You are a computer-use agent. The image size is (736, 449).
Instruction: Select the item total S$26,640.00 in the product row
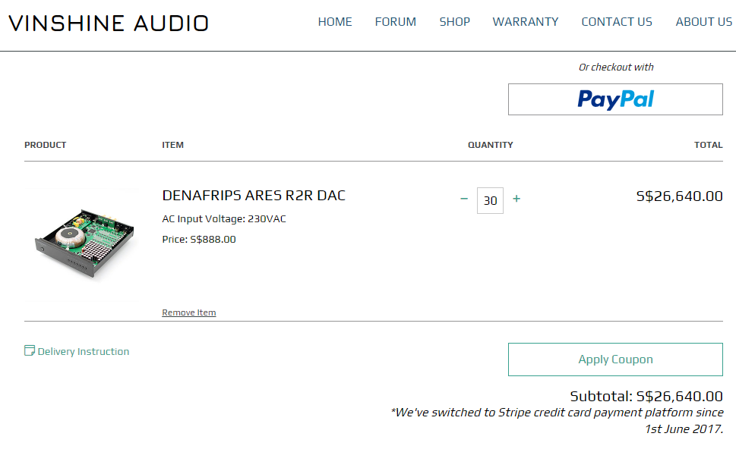pos(679,196)
